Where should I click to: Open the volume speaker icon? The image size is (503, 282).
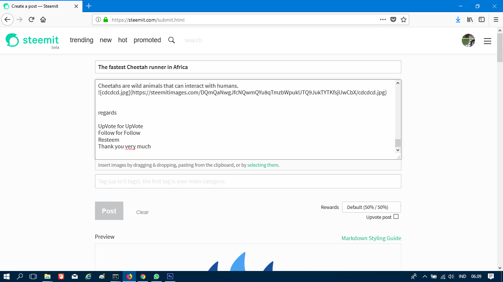click(451, 276)
